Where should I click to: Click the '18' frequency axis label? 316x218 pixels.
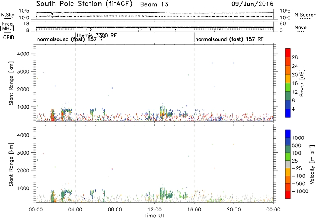pos(26,24)
